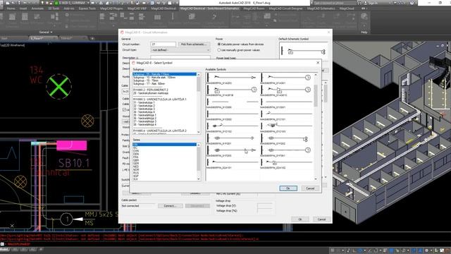Click the highlighted Subgroup 05 Kiskolla row
This screenshot has width=451, height=254.
pos(164,74)
